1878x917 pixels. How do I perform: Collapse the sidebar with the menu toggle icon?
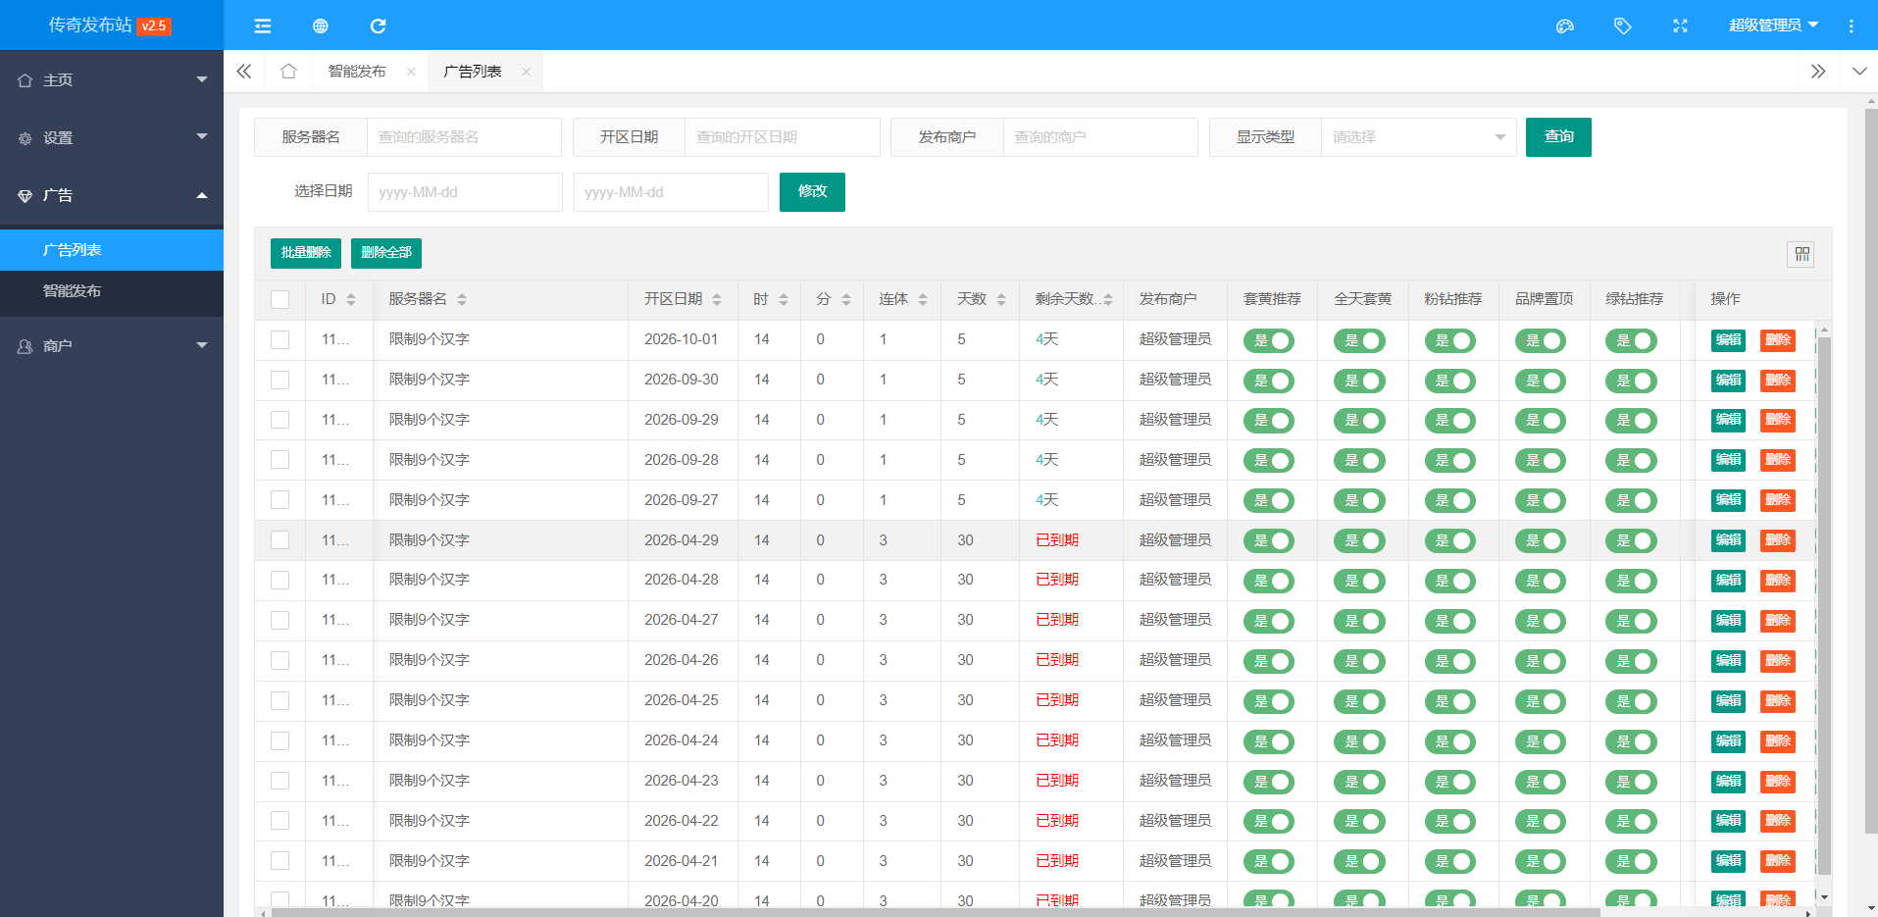[263, 26]
